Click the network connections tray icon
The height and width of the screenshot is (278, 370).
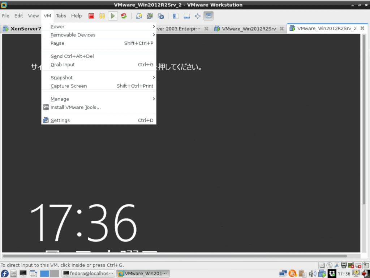[283, 274]
